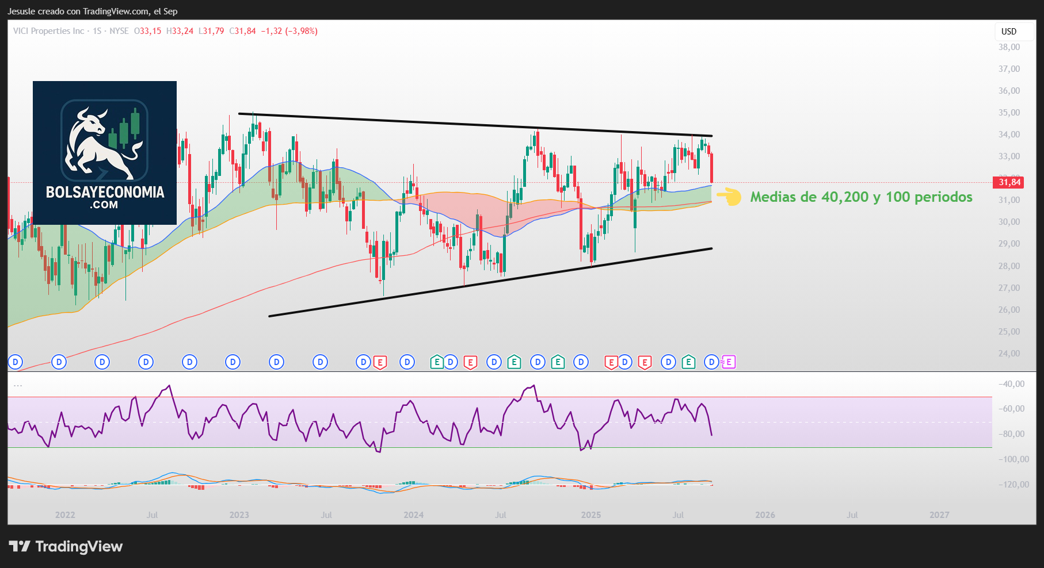Click the 28,00 price axis label
This screenshot has width=1044, height=568.
(x=1009, y=266)
